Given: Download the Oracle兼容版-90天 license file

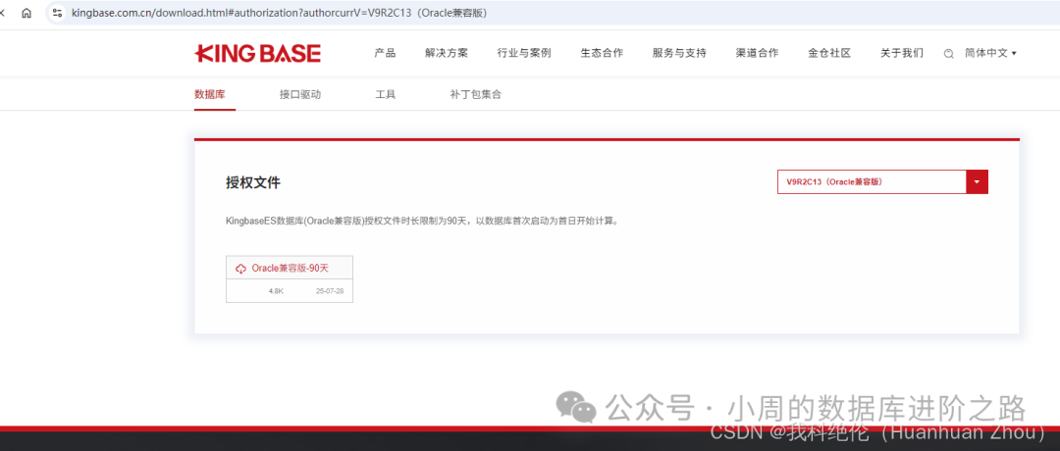Looking at the screenshot, I should pyautogui.click(x=290, y=269).
